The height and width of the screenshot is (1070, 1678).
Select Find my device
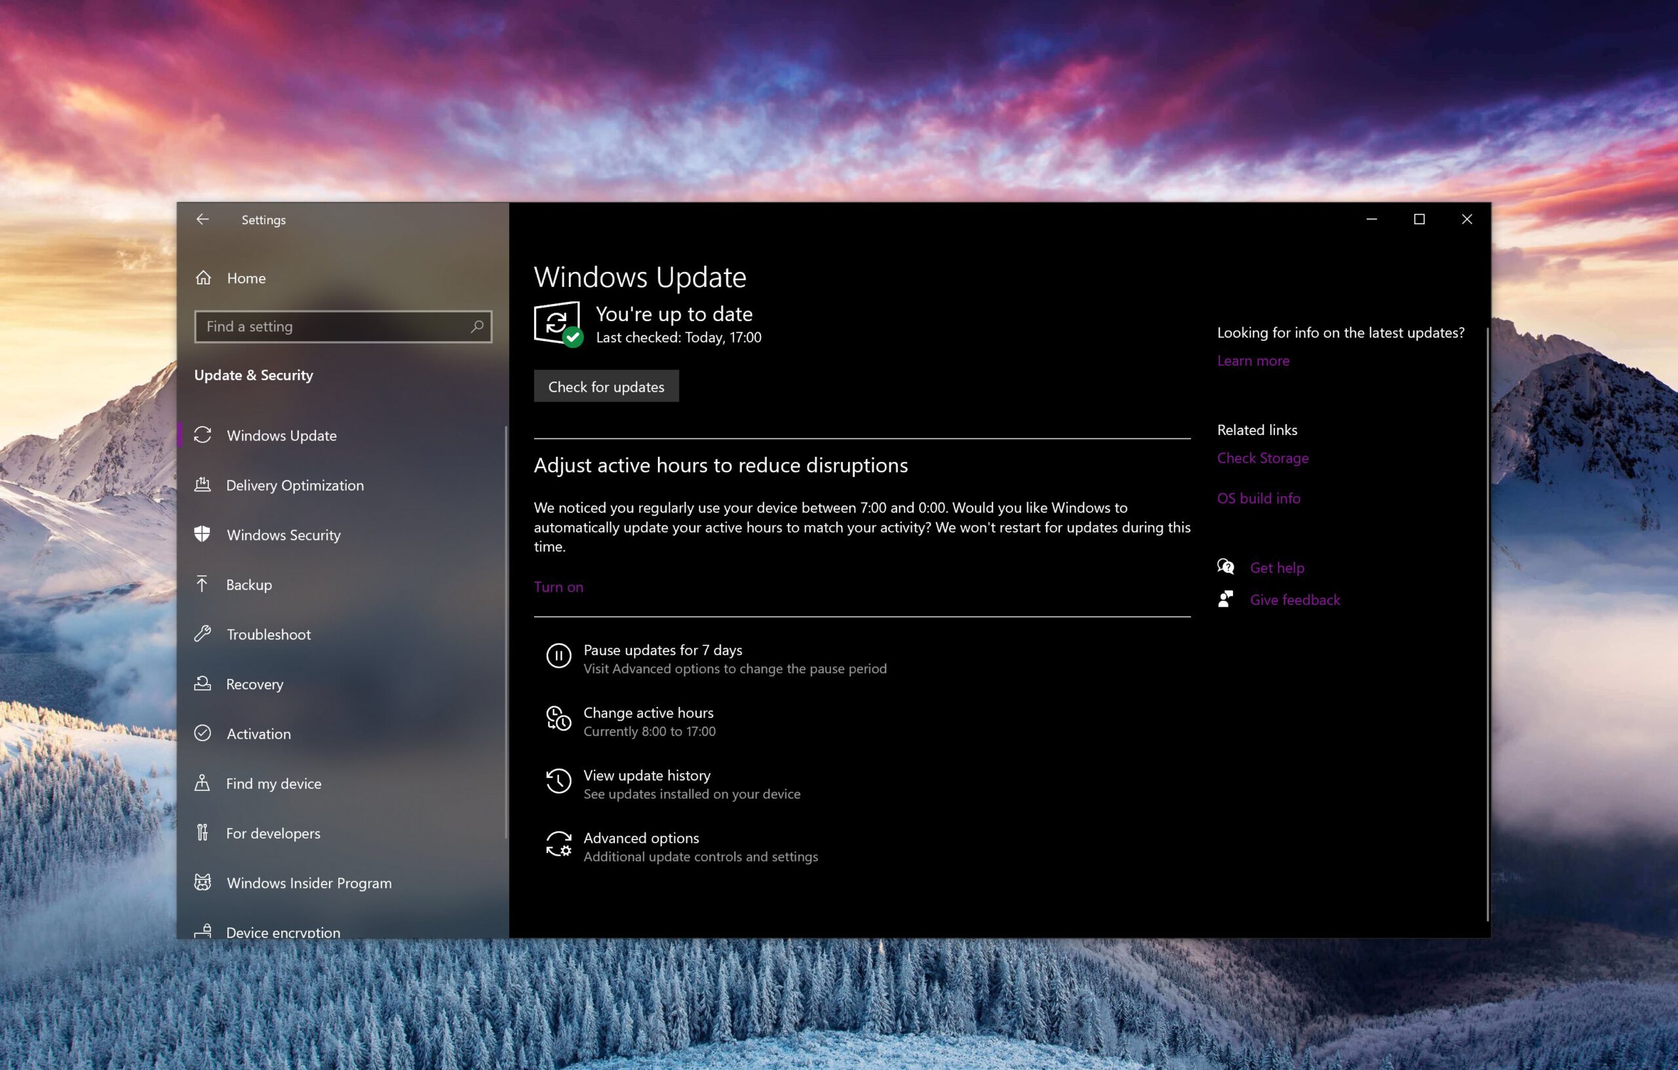341,783
